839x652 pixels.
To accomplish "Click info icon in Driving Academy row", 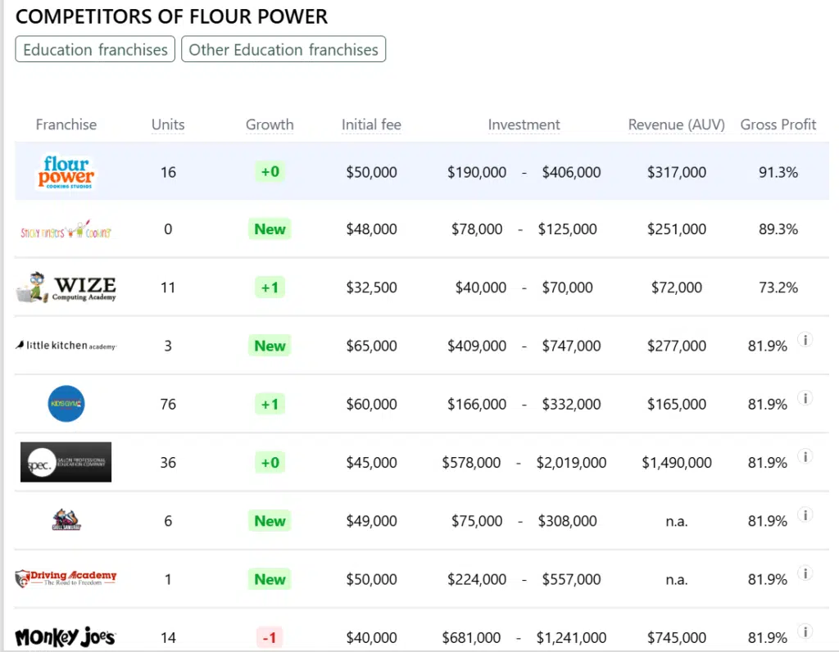I will (805, 573).
